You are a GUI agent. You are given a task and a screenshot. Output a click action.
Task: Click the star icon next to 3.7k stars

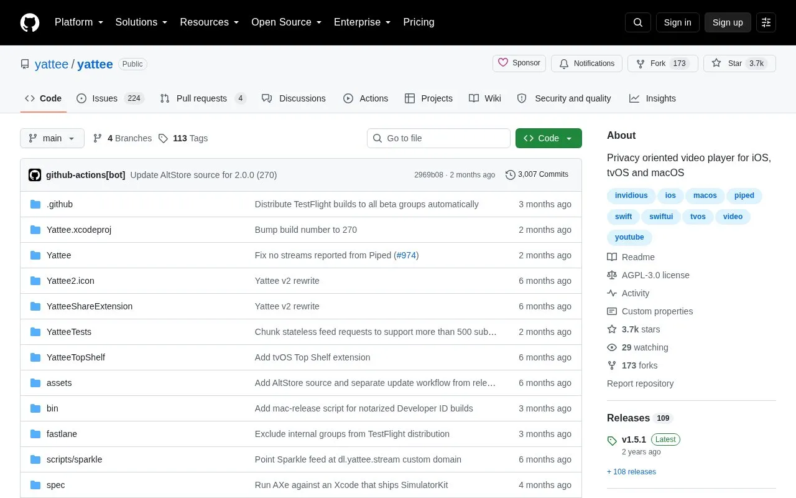coord(612,329)
